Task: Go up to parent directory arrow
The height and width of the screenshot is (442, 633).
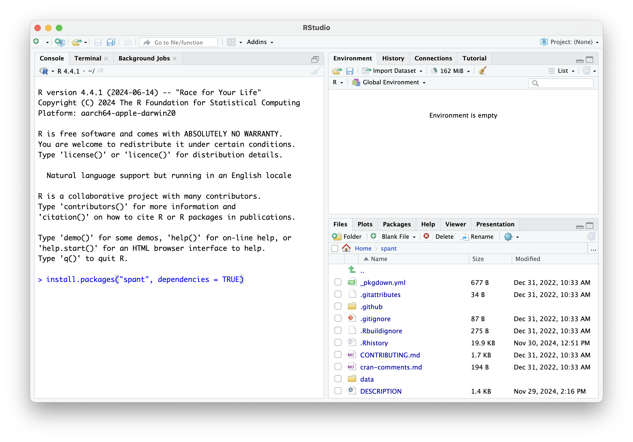Action: click(x=352, y=270)
